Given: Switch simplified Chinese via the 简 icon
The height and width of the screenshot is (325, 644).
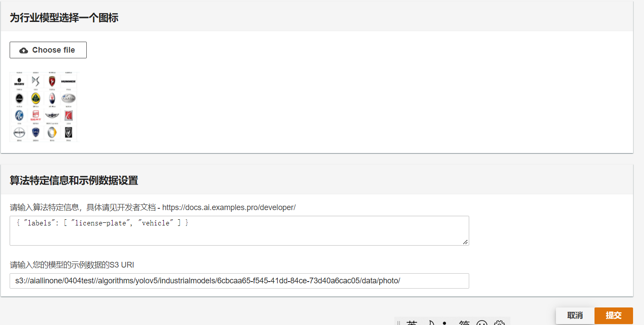Looking at the screenshot, I should pyautogui.click(x=464, y=323).
